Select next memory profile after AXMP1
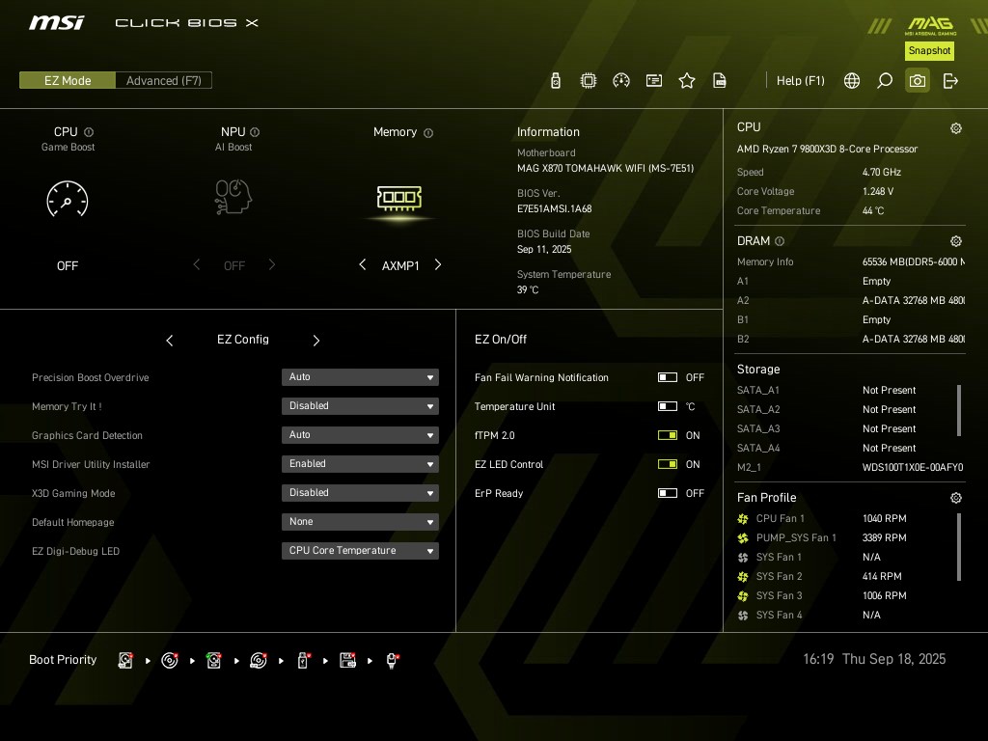Screen dimensions: 988x741 pos(438,264)
